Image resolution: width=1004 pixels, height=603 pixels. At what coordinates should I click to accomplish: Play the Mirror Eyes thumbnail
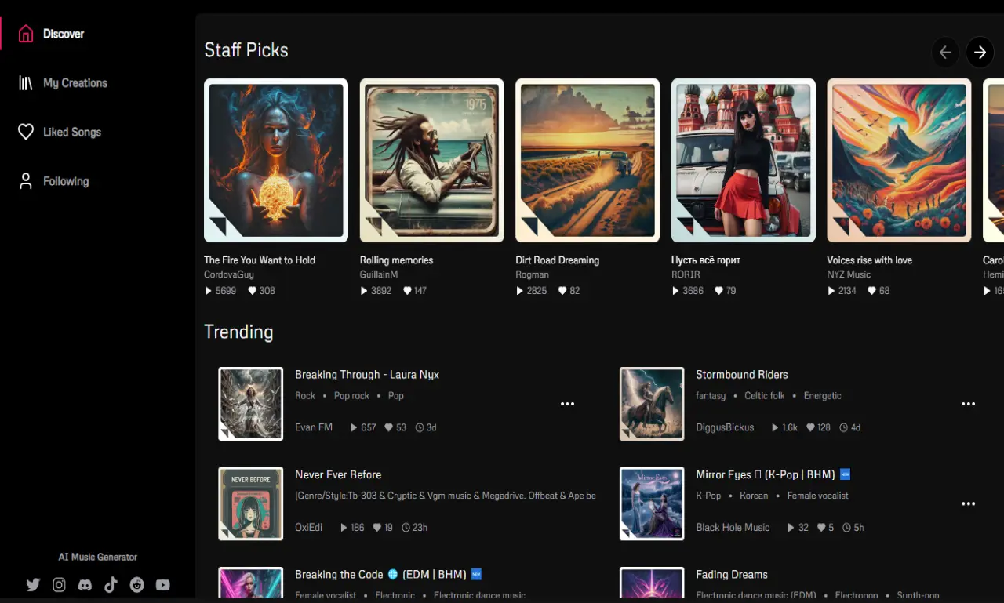pos(652,503)
